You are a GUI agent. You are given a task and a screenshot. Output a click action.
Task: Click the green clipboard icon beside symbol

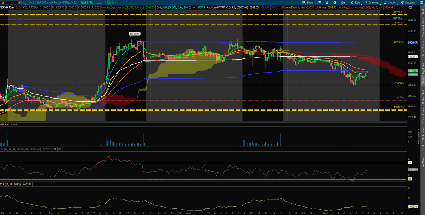[x=24, y=2]
